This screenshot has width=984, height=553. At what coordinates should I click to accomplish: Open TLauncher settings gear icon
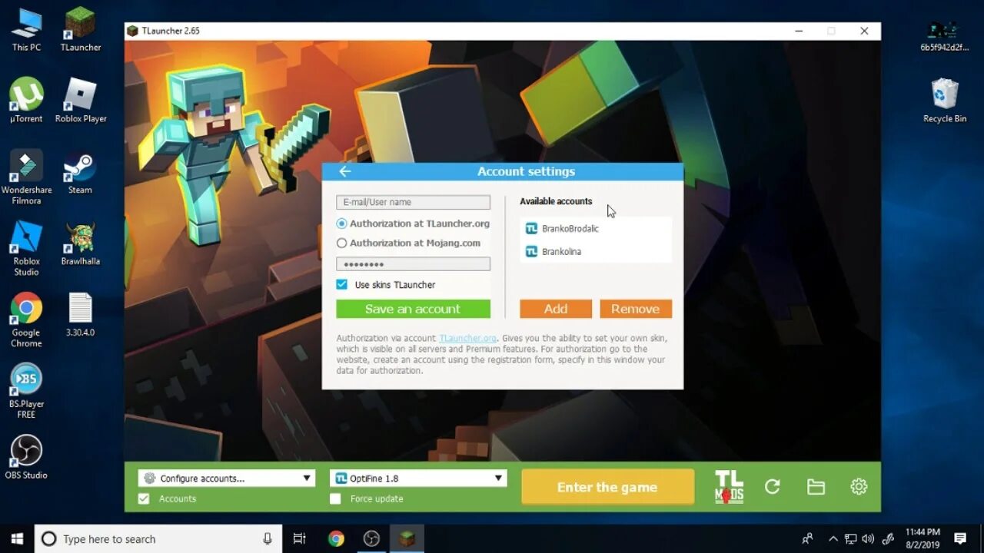pos(859,487)
